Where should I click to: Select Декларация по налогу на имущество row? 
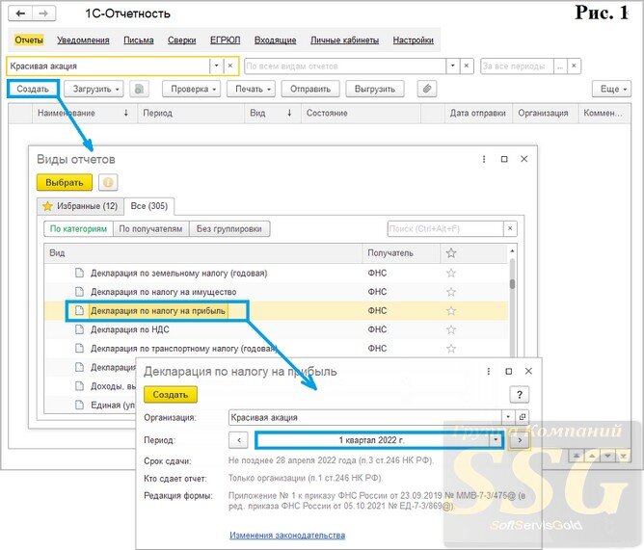click(x=276, y=292)
